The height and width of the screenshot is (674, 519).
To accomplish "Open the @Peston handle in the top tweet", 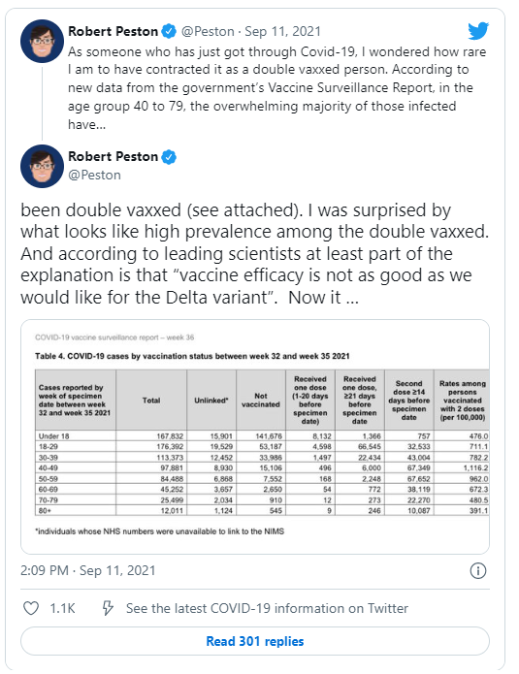I will [208, 31].
